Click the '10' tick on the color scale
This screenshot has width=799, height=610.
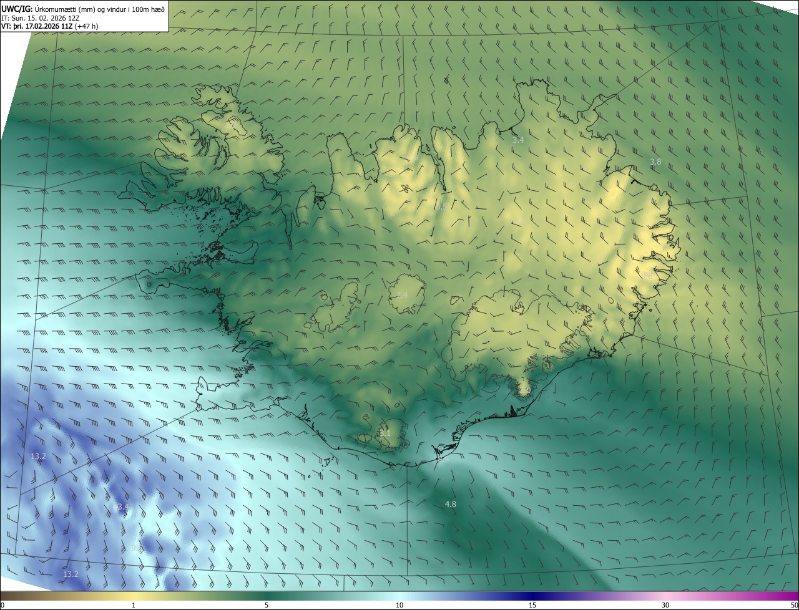tap(399, 605)
